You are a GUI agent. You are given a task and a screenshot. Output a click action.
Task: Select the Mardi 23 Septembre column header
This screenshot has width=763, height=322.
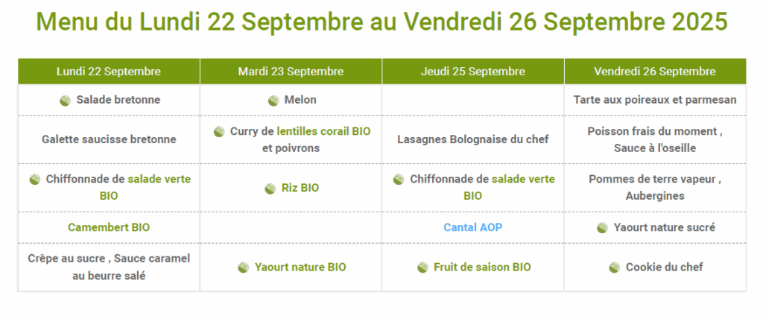[x=291, y=72]
